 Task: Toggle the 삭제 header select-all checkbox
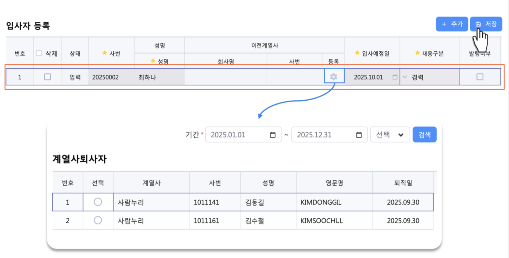[39, 53]
